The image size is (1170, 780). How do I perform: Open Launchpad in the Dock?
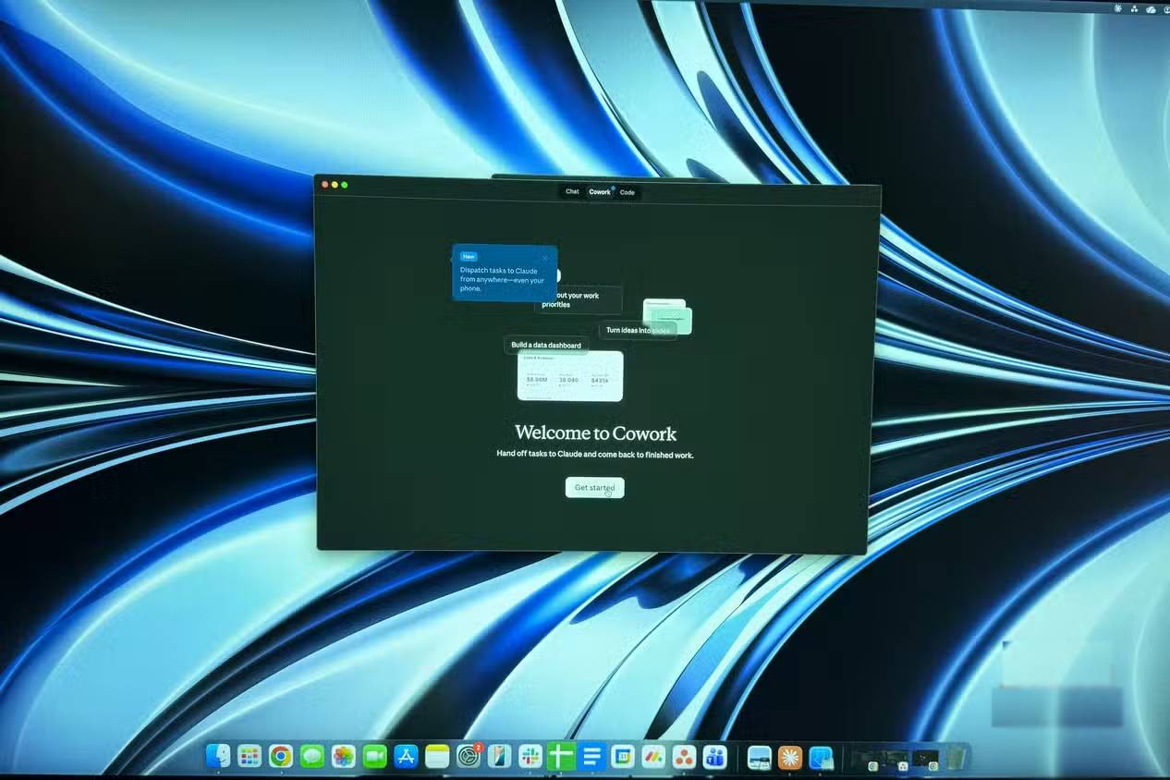coord(250,757)
